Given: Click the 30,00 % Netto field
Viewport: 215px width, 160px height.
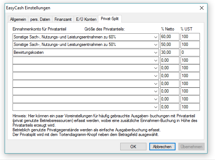Looking at the screenshot, I should click(x=170, y=52).
